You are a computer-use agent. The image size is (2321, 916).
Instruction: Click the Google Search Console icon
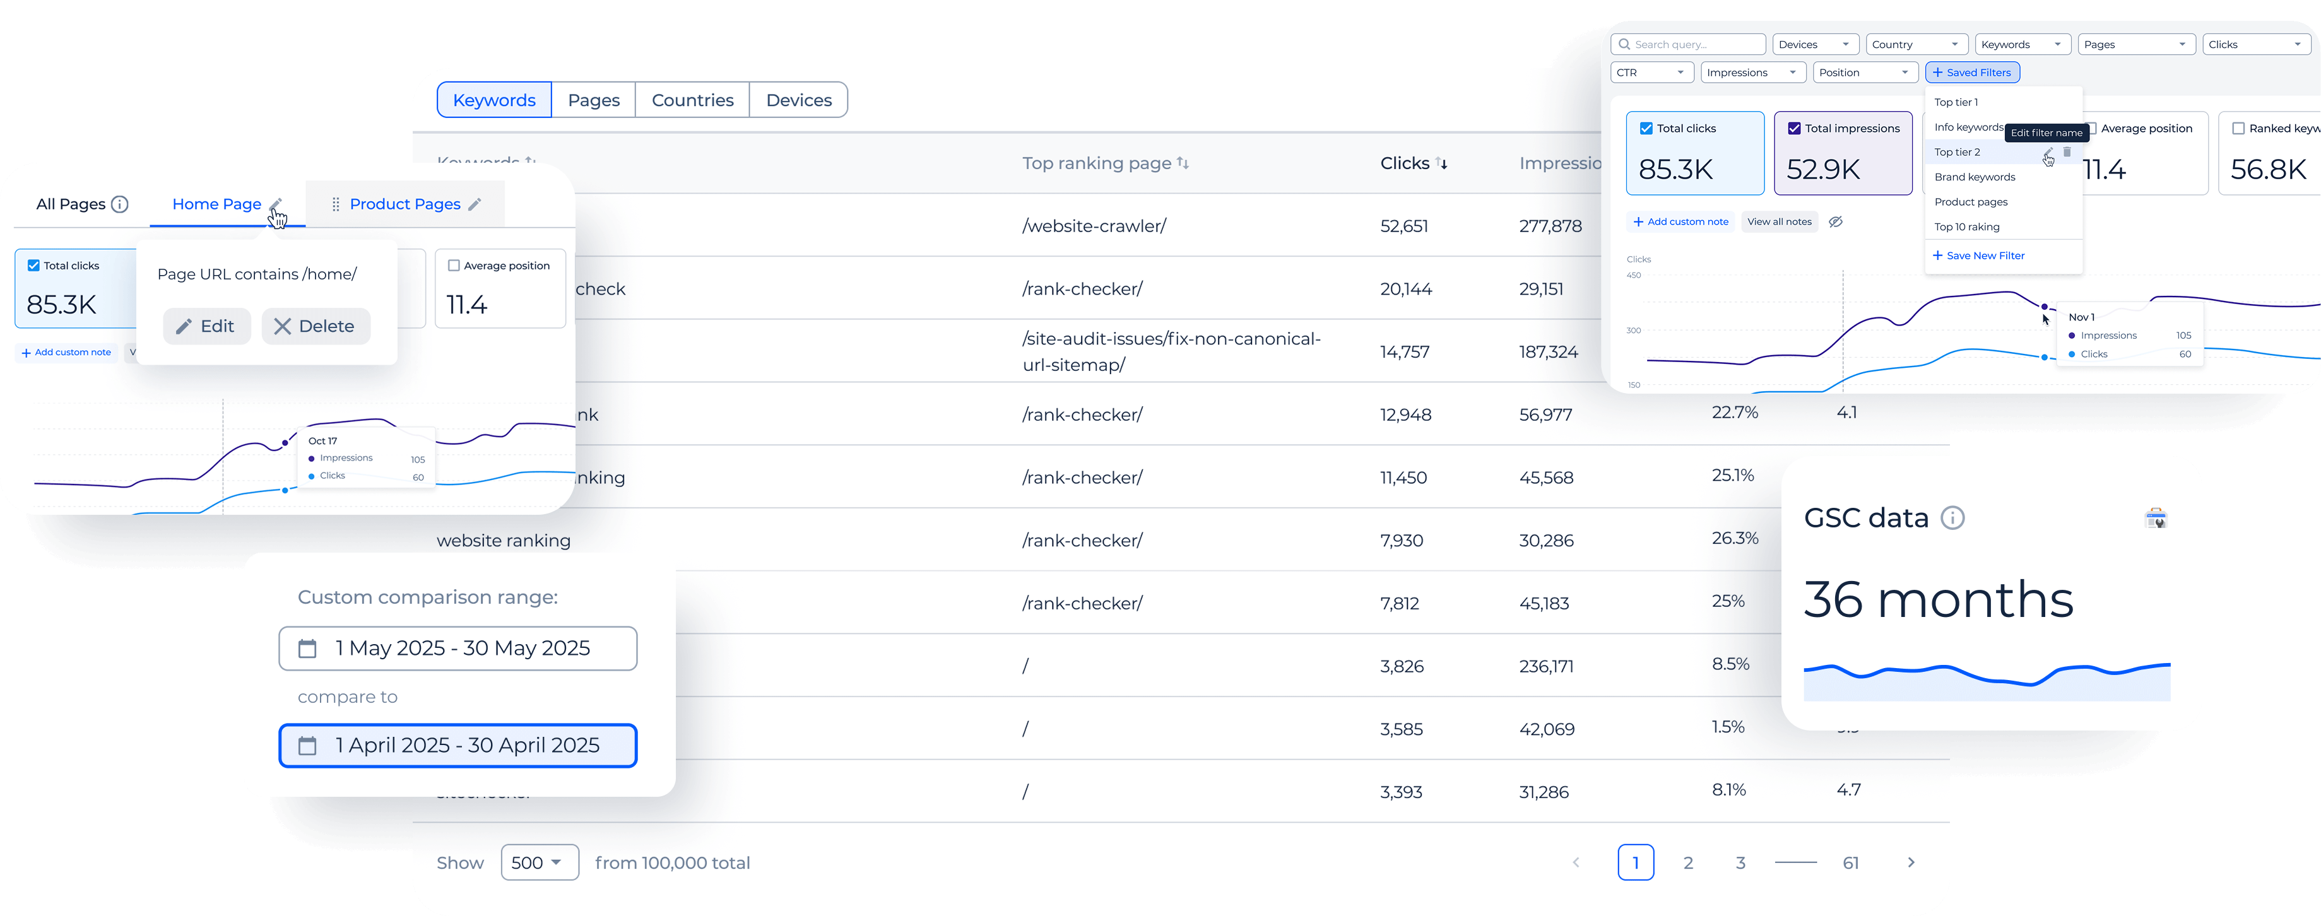click(x=2155, y=519)
